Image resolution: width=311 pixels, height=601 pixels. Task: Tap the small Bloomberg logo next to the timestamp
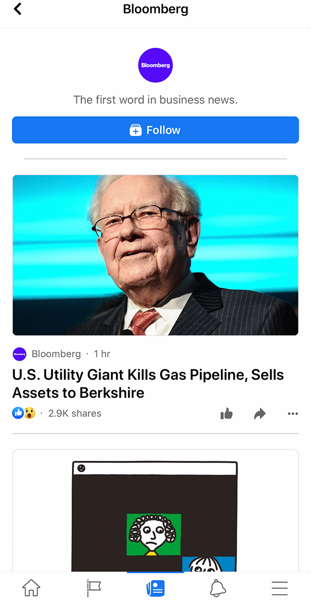pos(19,354)
